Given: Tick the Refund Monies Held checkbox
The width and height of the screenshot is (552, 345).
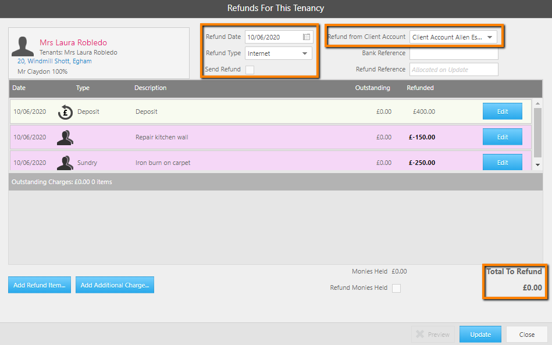Looking at the screenshot, I should (396, 288).
